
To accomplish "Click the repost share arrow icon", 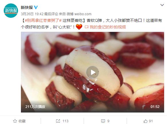I will pos(58,121).
